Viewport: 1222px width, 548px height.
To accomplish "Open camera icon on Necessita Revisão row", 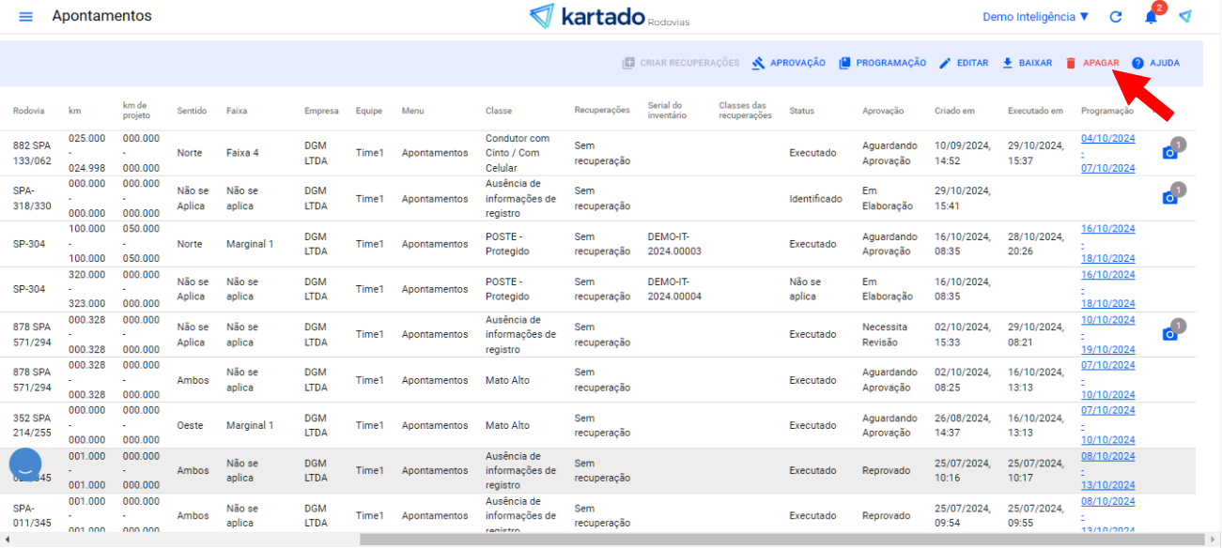I will 1169,334.
